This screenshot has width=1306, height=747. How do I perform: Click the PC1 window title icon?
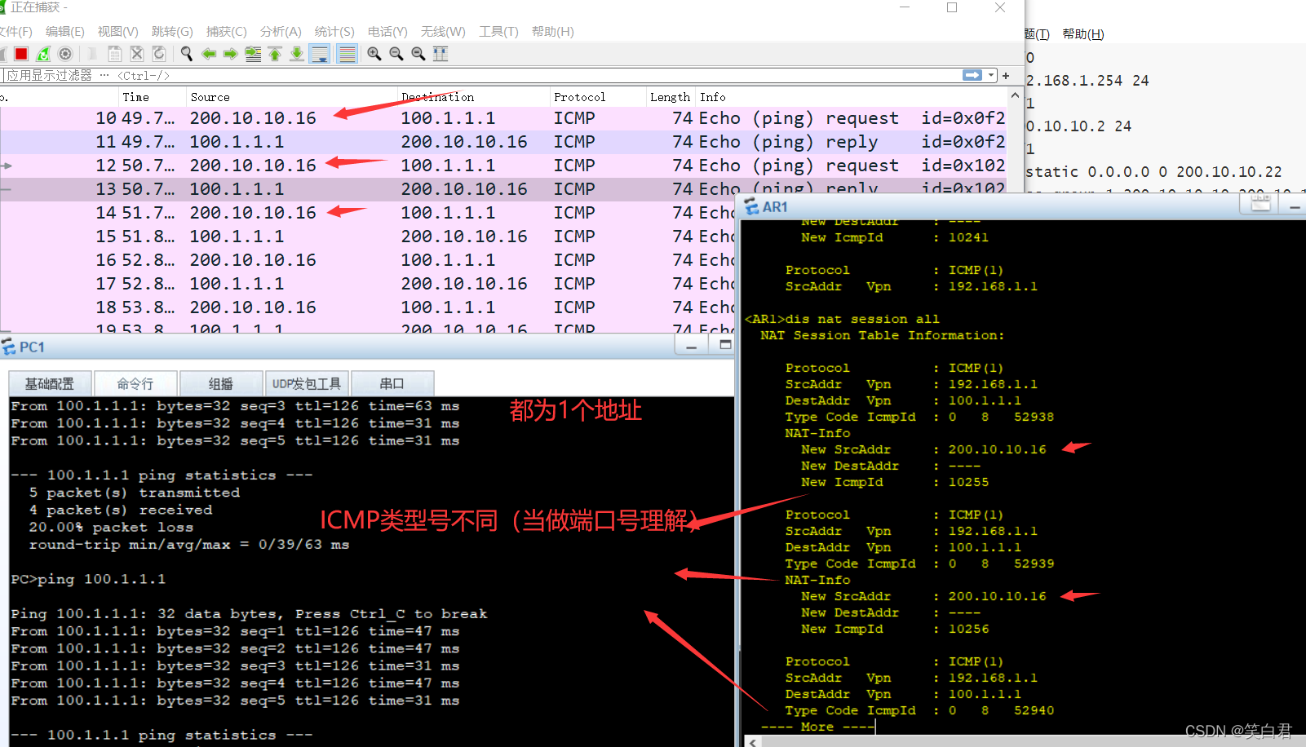[9, 347]
